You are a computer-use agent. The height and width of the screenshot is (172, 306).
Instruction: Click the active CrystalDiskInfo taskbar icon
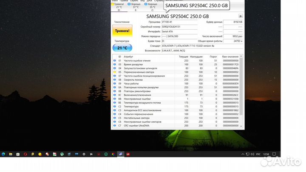(x=121, y=154)
